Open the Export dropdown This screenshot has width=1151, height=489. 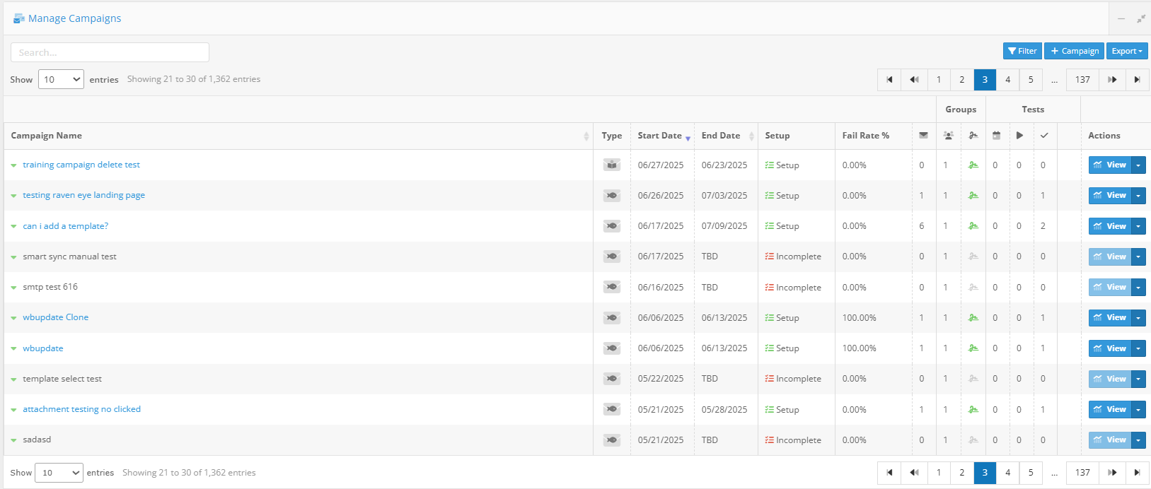[1127, 51]
